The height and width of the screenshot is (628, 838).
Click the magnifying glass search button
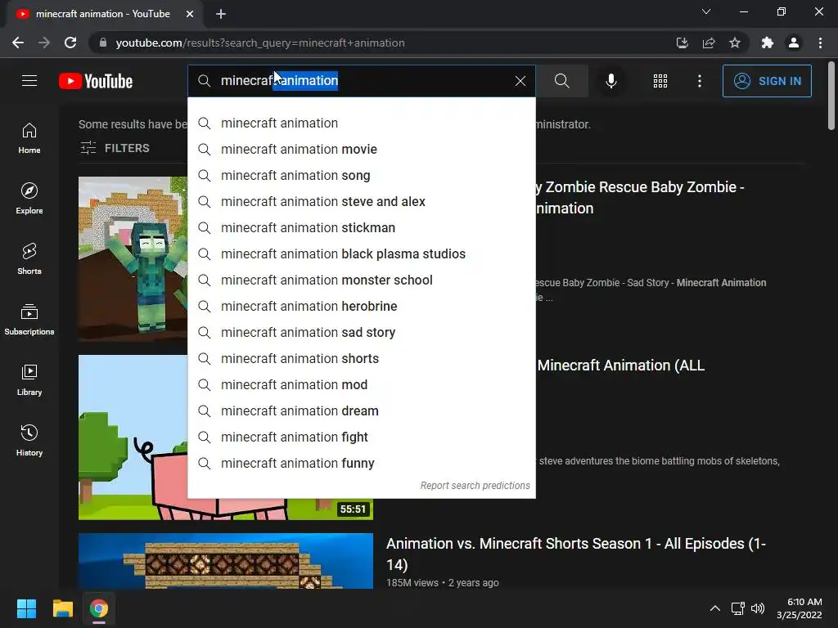coord(561,81)
